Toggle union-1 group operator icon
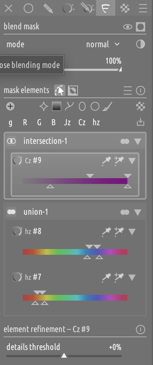Image resolution: width=153 pixels, height=365 pixels. [11, 212]
